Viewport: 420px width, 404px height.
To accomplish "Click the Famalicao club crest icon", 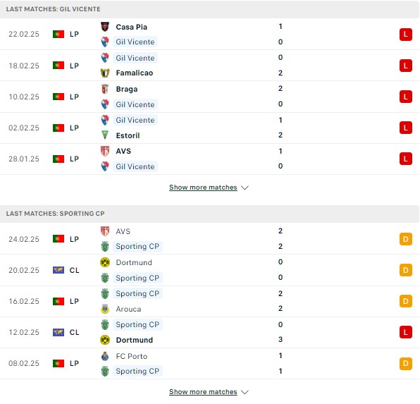I will (105, 73).
